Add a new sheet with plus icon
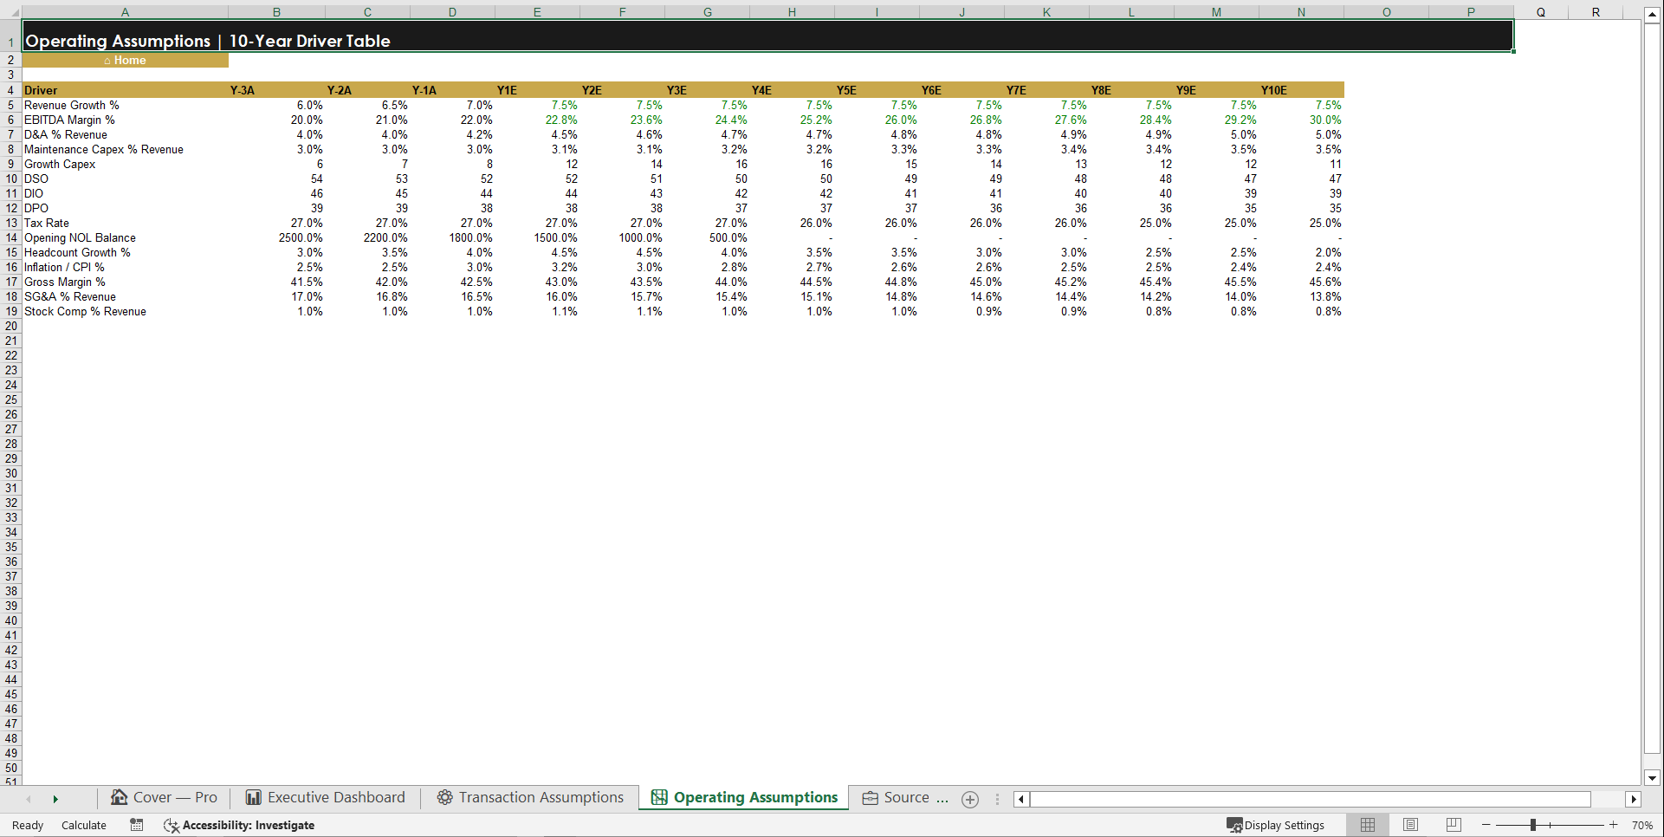This screenshot has width=1664, height=837. pyautogui.click(x=970, y=800)
